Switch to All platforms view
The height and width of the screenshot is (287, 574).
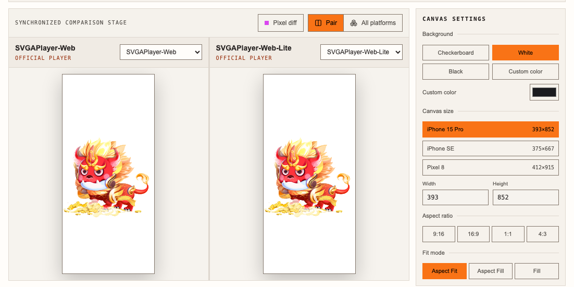click(373, 23)
